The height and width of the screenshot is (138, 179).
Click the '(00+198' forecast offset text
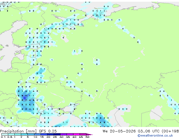tap(170, 131)
